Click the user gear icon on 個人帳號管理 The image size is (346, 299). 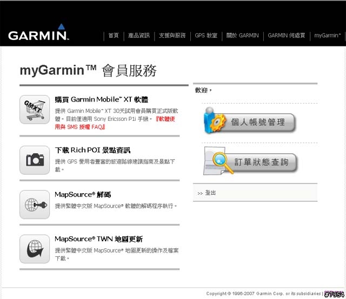tap(214, 120)
